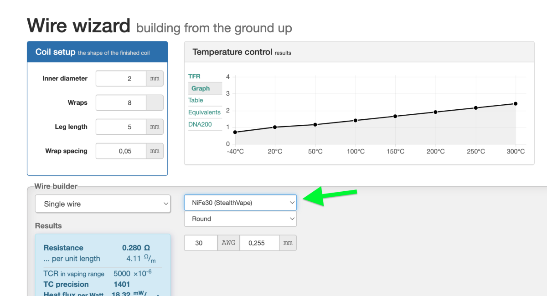Click the graph data point at 100°C
The width and height of the screenshot is (547, 296).
(x=355, y=120)
